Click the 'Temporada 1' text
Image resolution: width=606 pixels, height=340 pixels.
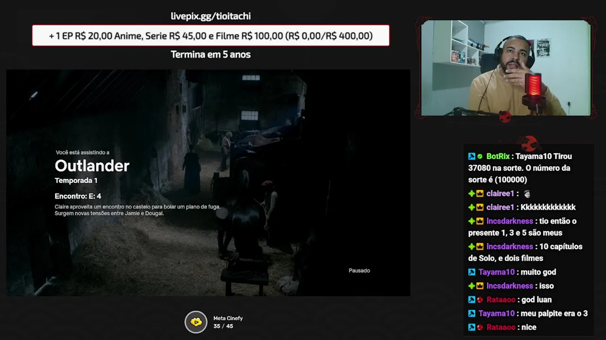tap(76, 180)
